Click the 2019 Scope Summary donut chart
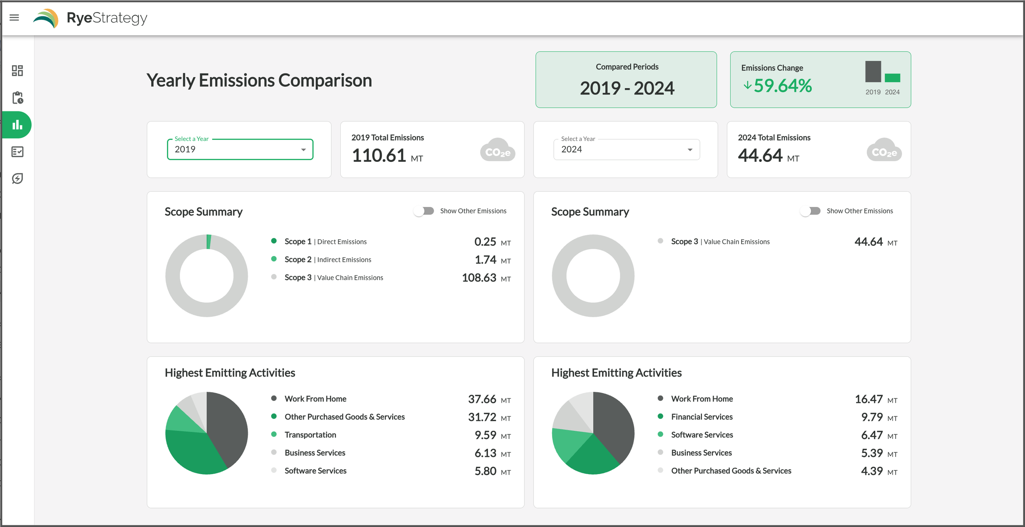 207,275
